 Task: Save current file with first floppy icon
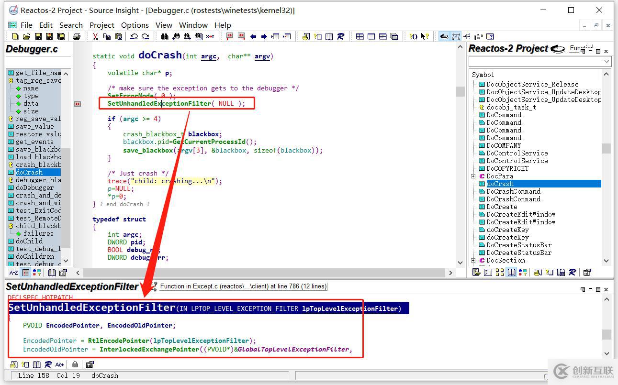point(38,36)
